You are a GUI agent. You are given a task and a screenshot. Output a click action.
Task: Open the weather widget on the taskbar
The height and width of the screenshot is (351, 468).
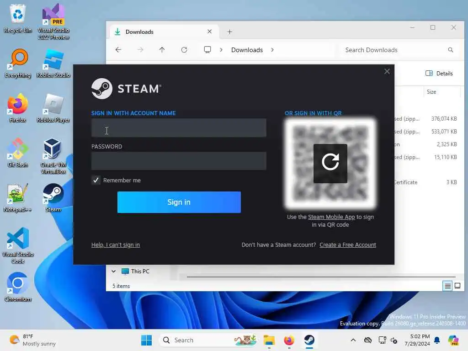[x=32, y=340]
